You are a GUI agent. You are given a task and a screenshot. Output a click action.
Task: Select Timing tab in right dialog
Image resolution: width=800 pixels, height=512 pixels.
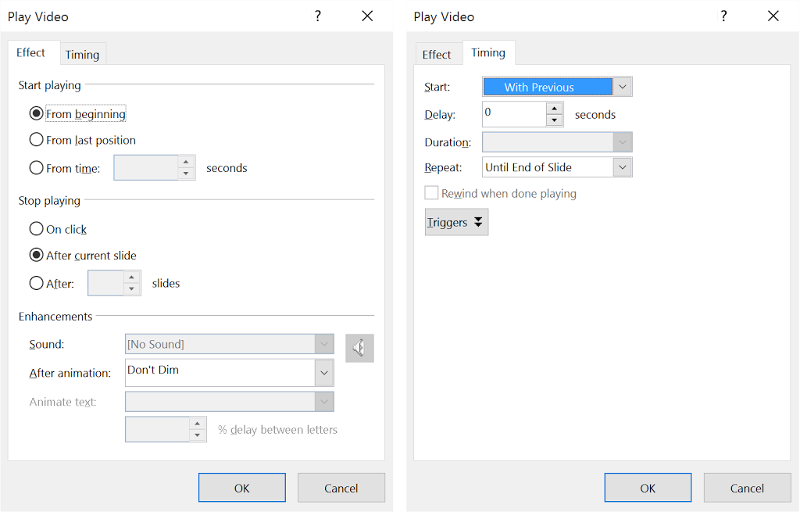point(488,52)
